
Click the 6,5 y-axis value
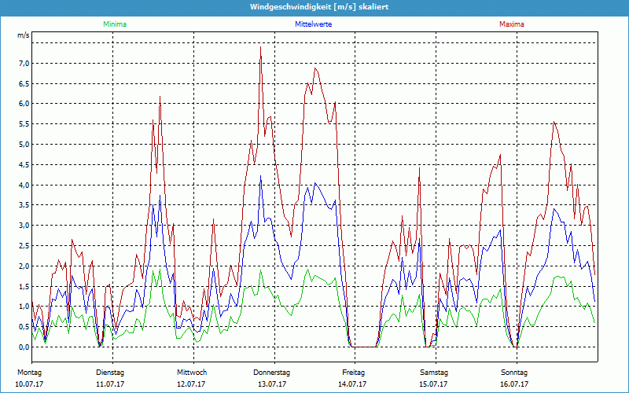(x=24, y=83)
